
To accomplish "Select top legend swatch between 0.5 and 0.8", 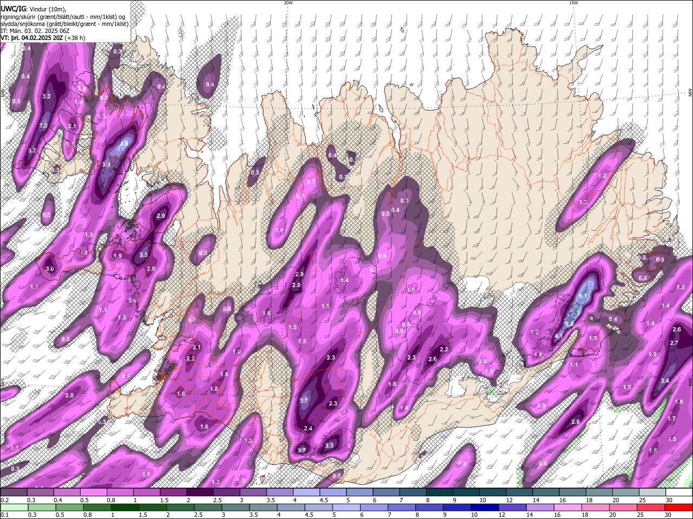I will click(94, 493).
